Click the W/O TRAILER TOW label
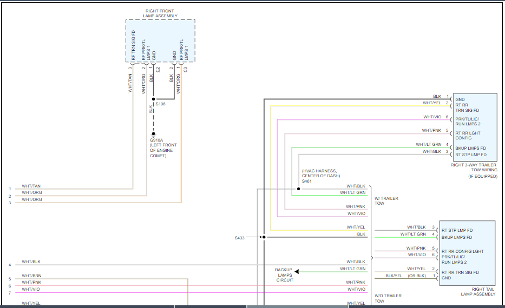 coord(386,298)
